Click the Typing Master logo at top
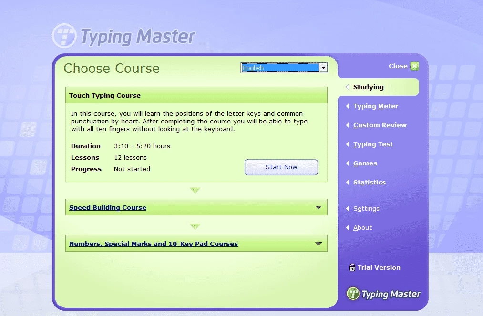 pos(123,37)
